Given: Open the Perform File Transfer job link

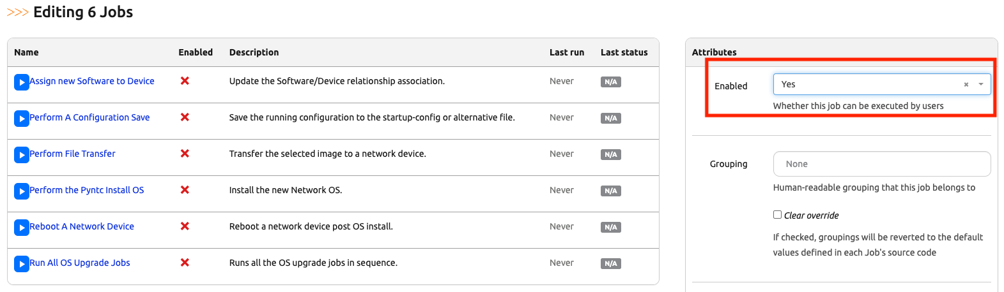Looking at the screenshot, I should [x=72, y=154].
